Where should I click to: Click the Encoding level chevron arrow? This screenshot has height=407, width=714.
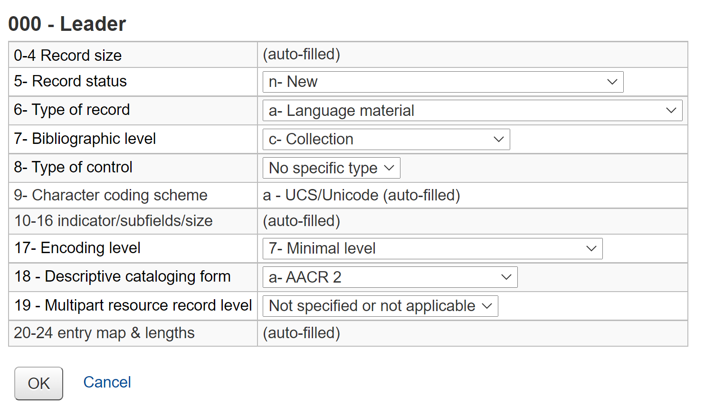(x=590, y=248)
